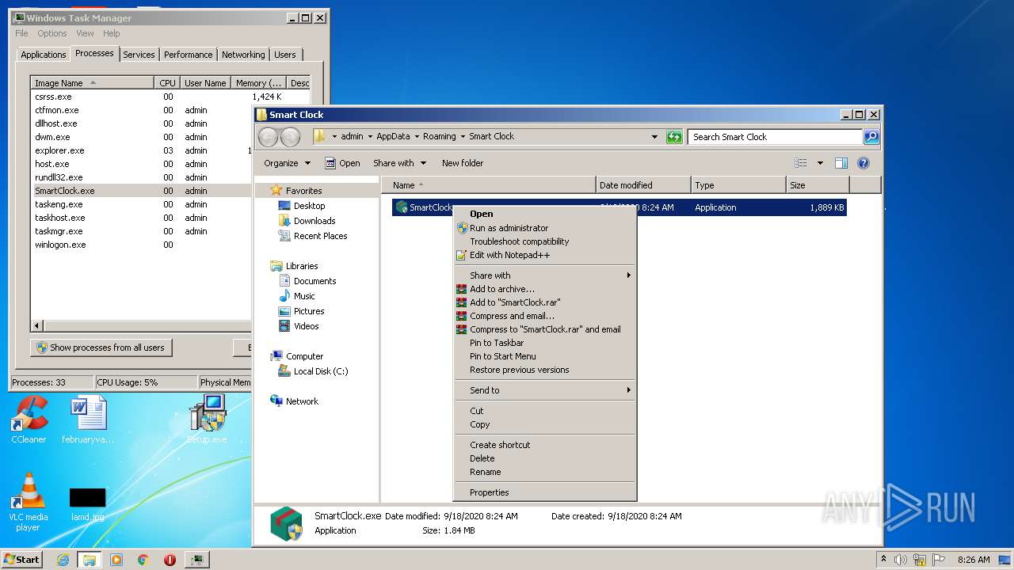This screenshot has width=1014, height=570.
Task: Open the Share with toolbar dropdown
Action: (399, 163)
